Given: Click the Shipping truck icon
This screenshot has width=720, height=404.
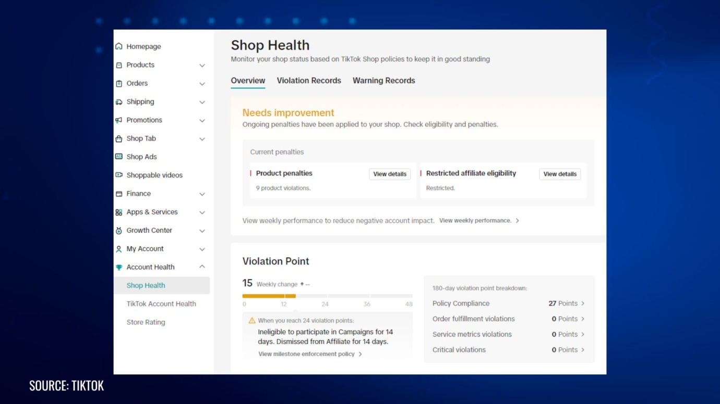Looking at the screenshot, I should pyautogui.click(x=119, y=102).
